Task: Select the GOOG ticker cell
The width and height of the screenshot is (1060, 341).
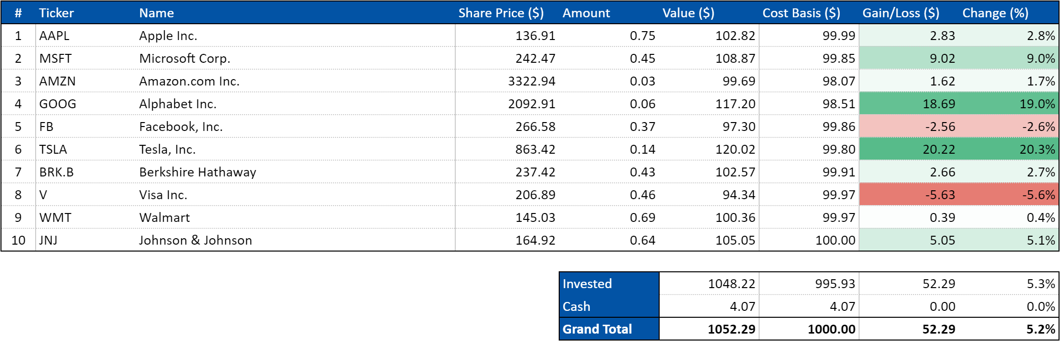Action: (x=86, y=104)
